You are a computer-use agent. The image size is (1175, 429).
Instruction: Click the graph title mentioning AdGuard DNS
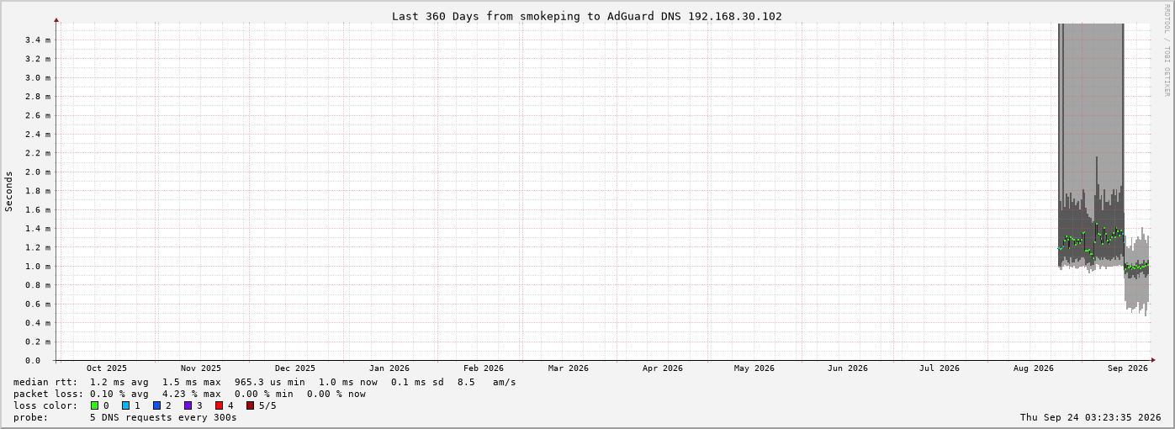click(x=586, y=16)
